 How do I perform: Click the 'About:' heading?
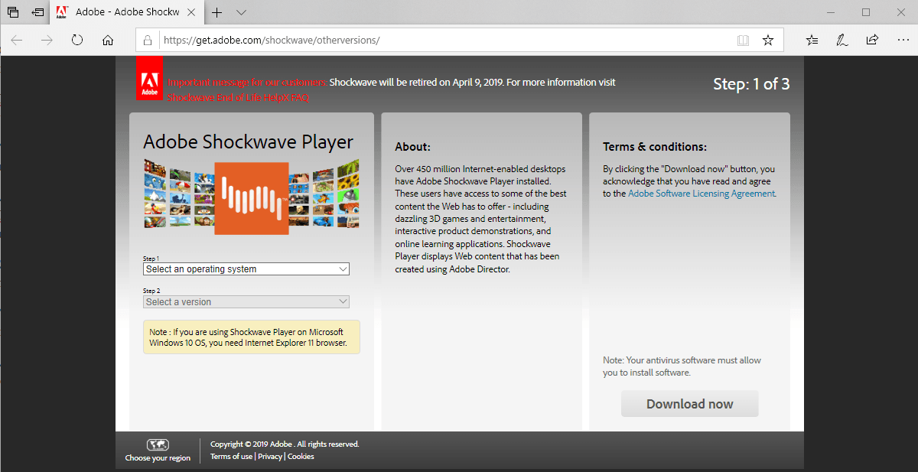[413, 146]
